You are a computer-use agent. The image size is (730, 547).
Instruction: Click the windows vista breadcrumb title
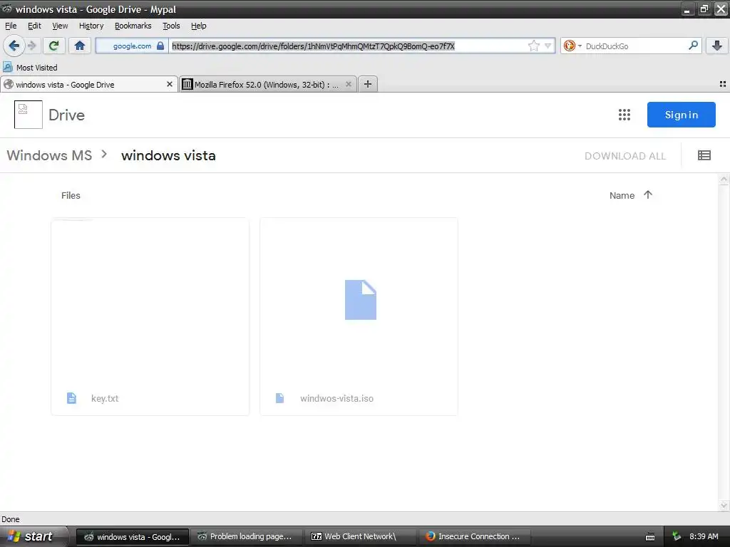tap(168, 155)
